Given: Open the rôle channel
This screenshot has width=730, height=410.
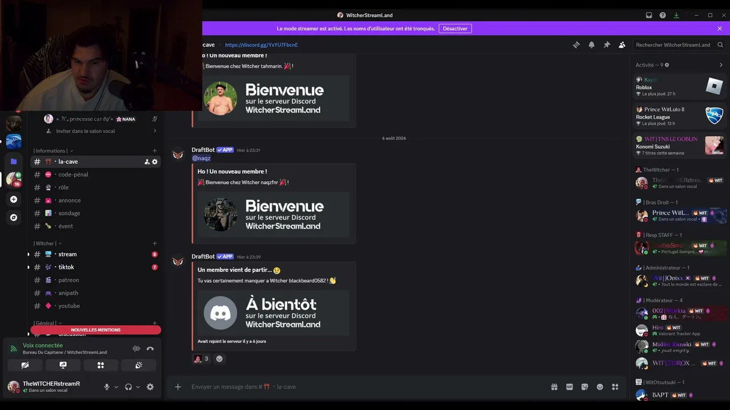Looking at the screenshot, I should pos(95,187).
